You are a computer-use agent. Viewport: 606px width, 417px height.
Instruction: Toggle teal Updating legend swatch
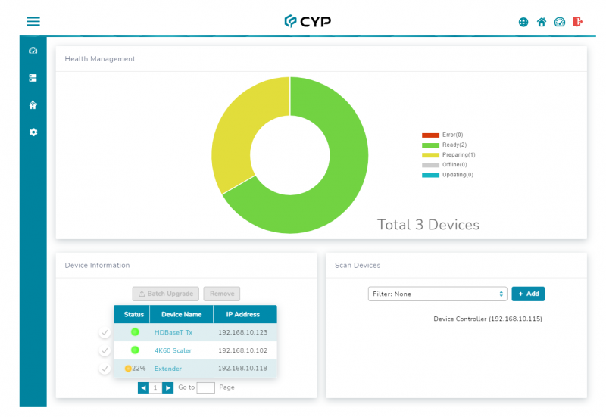pos(430,176)
